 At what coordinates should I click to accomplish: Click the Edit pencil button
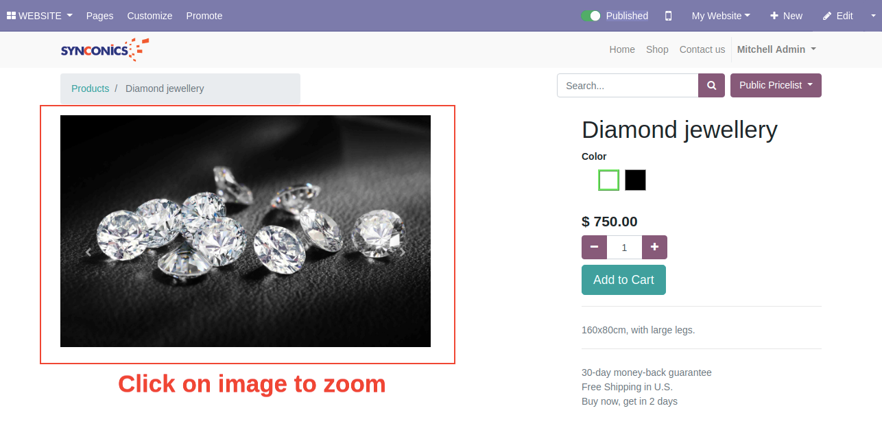coord(838,16)
